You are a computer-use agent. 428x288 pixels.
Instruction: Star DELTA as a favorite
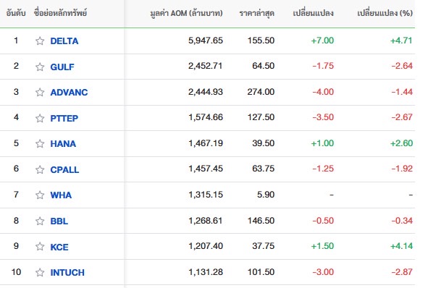(x=40, y=41)
